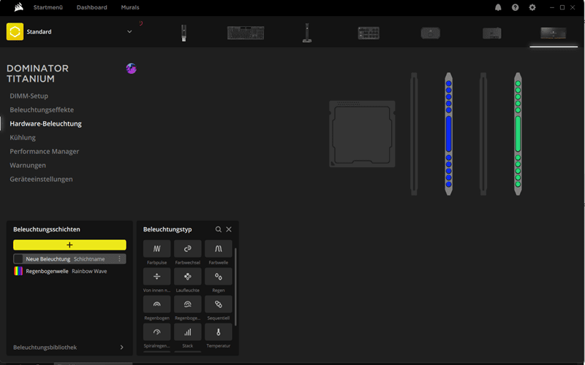Select the blue-lit DIMM module
This screenshot has width=585, height=365.
click(x=448, y=134)
